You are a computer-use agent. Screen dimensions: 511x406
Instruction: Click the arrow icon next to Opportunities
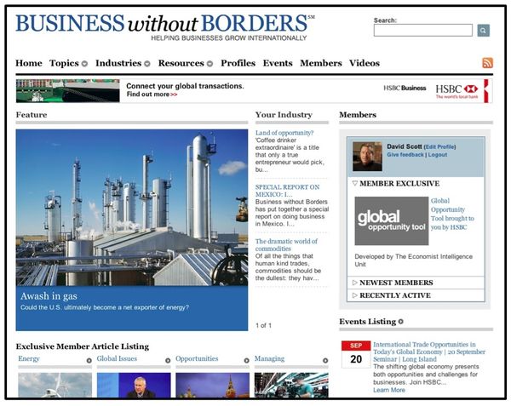point(247,360)
